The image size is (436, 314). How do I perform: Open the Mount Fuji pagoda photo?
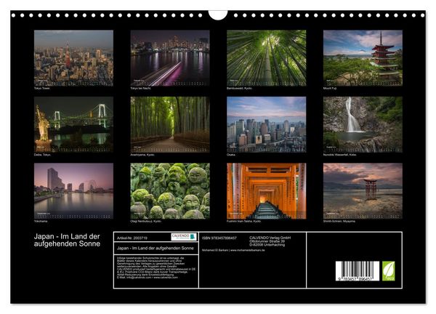click(x=363, y=58)
